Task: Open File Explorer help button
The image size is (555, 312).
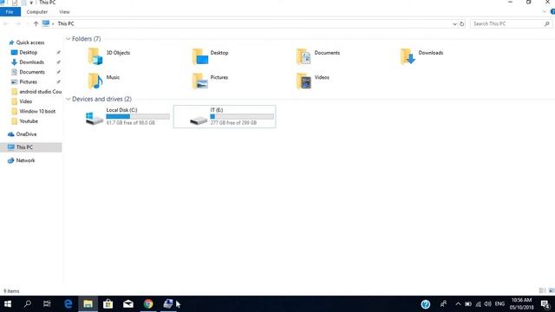Action: [552, 11]
